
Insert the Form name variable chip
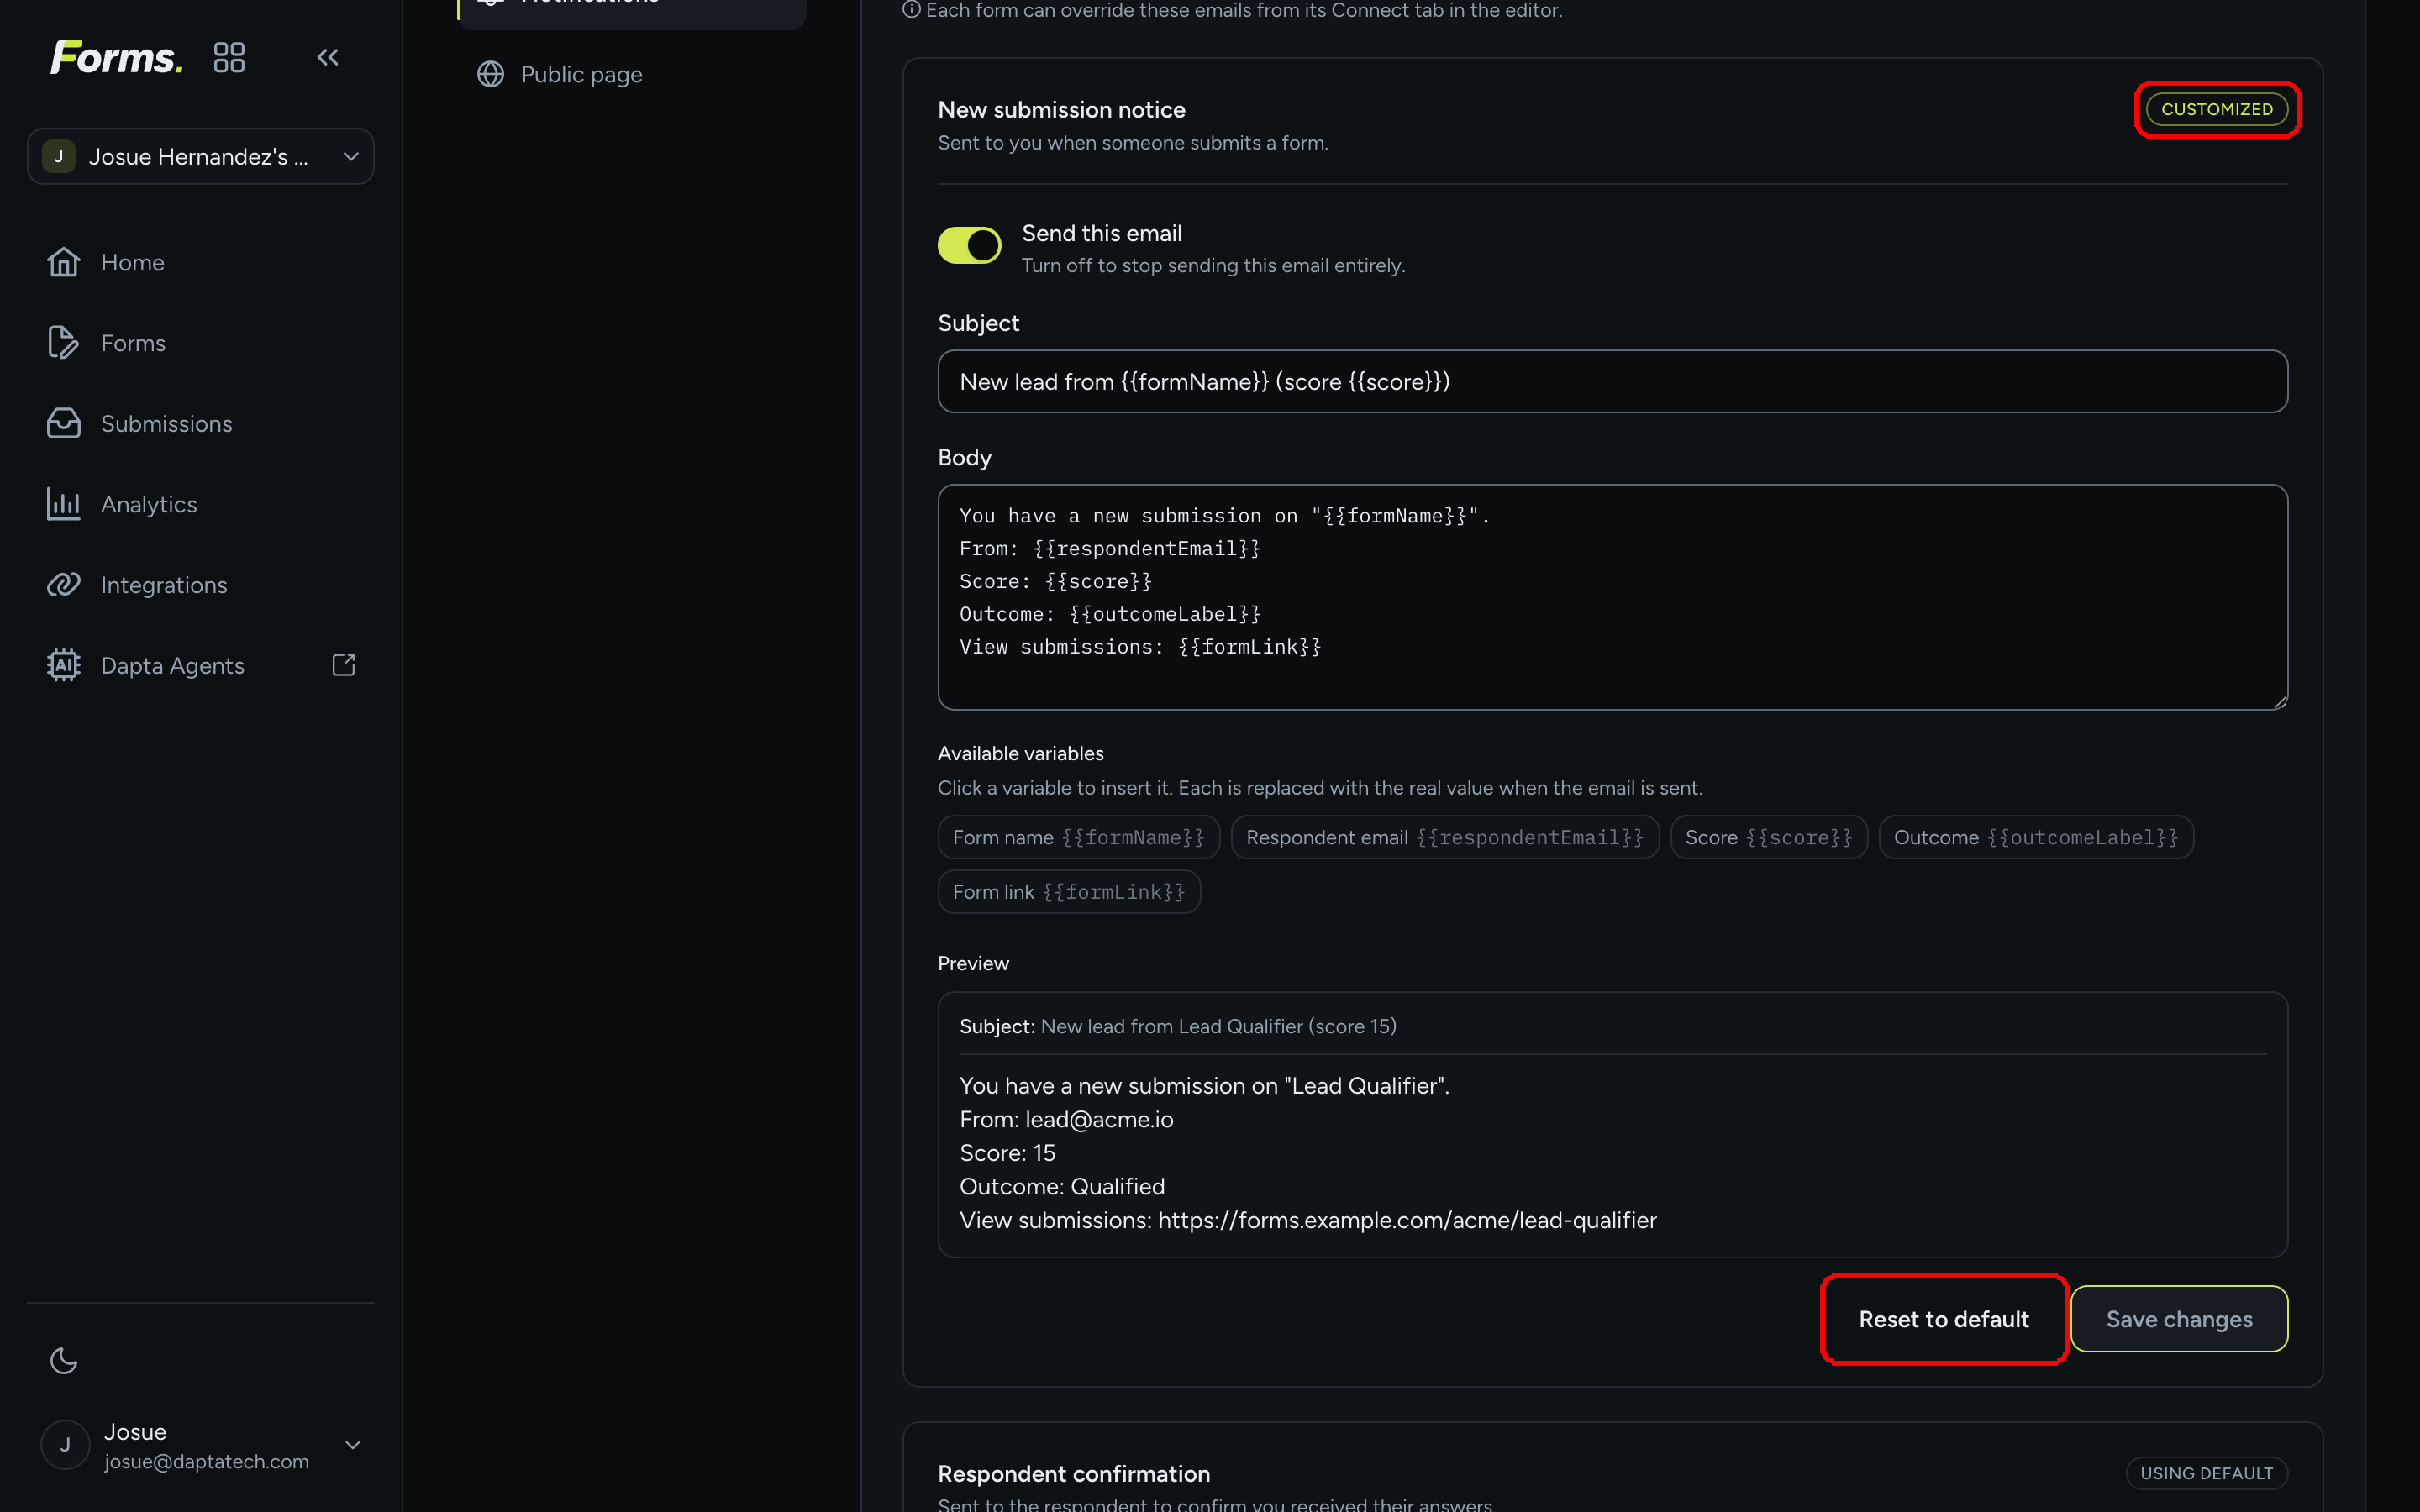(1078, 837)
